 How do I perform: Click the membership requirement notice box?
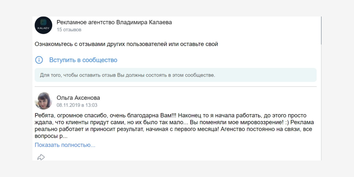(176, 75)
